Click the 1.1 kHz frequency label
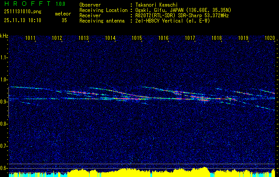Screen dimensions: 279x177 click(x=4, y=58)
